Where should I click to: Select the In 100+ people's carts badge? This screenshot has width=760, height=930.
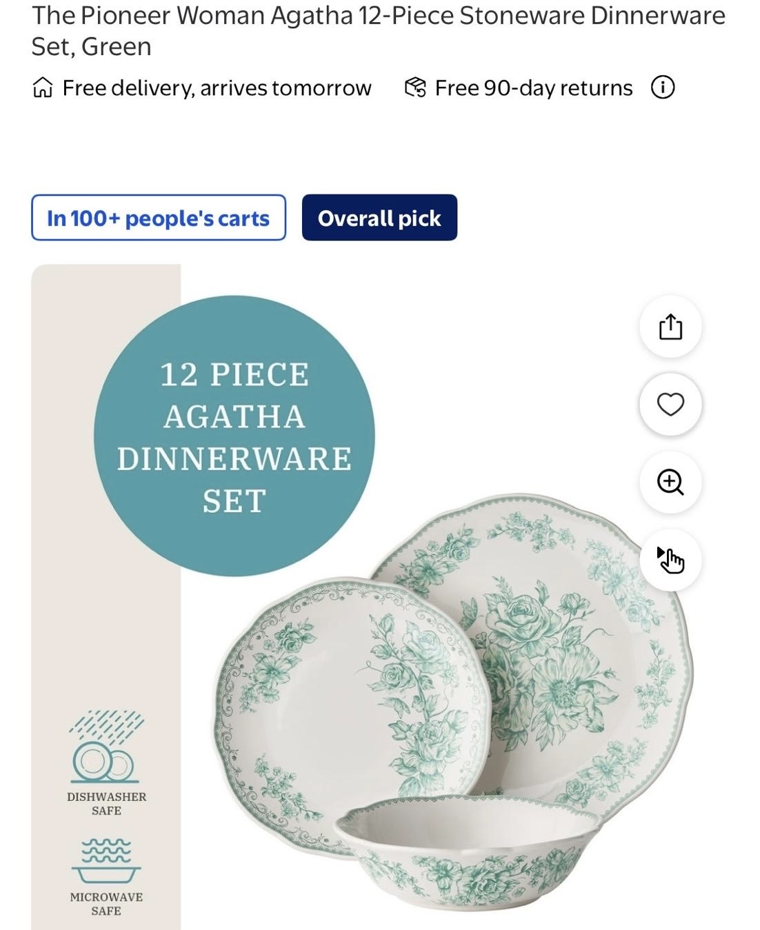[159, 218]
